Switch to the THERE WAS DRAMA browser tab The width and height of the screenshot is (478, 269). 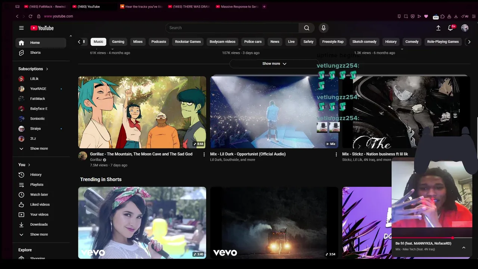tap(189, 7)
